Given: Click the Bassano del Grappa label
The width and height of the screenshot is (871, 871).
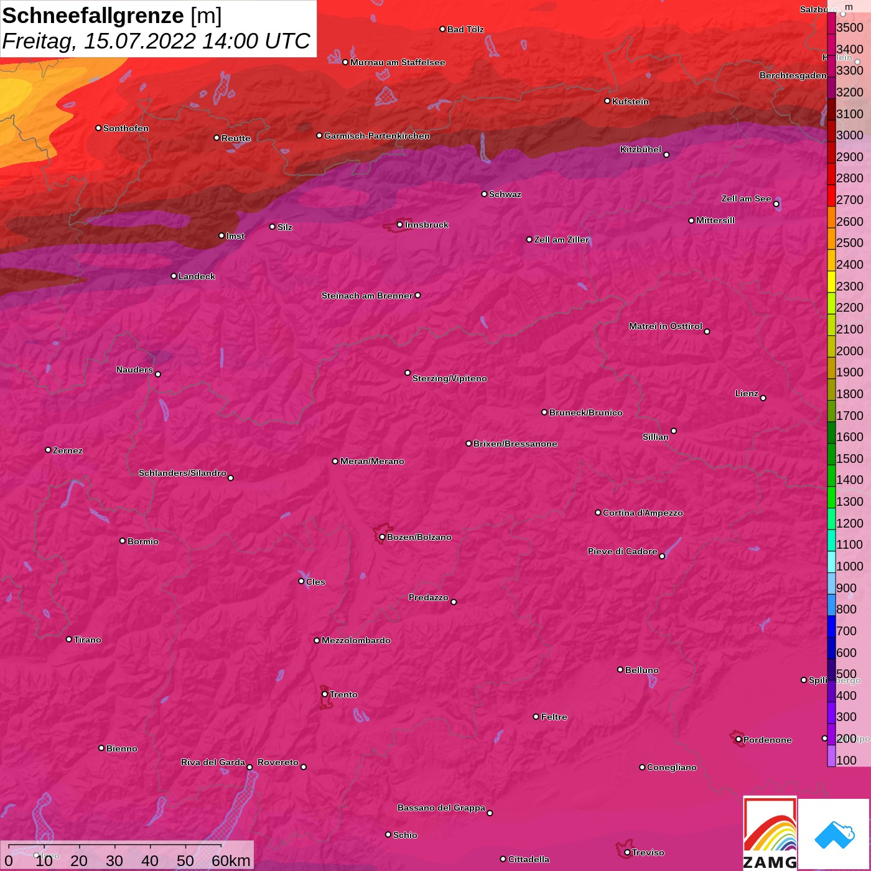Looking at the screenshot, I should click(x=441, y=808).
